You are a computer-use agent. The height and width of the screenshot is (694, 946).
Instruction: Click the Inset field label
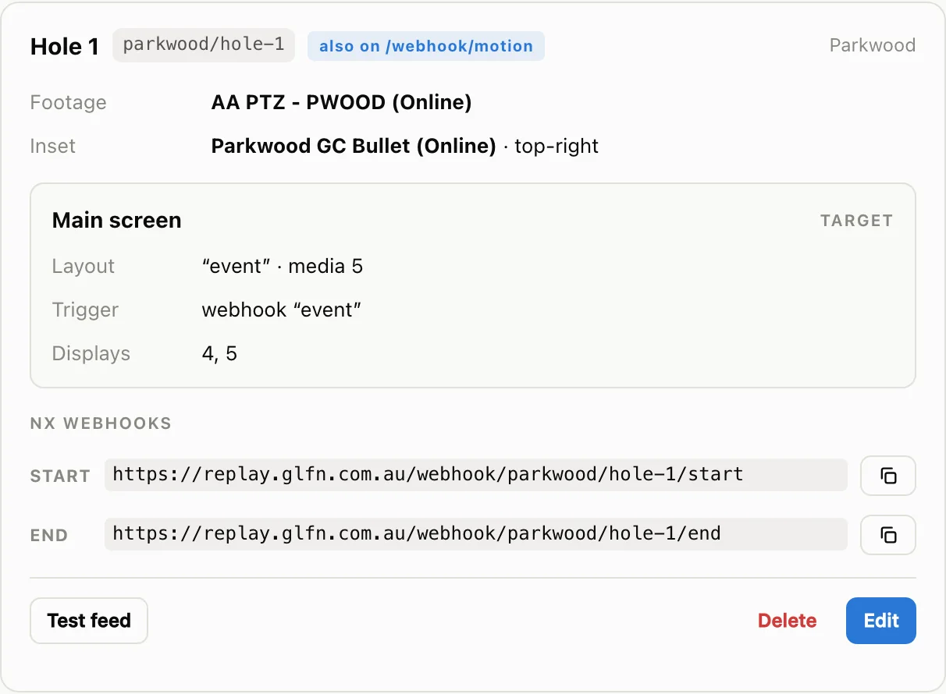click(x=53, y=146)
